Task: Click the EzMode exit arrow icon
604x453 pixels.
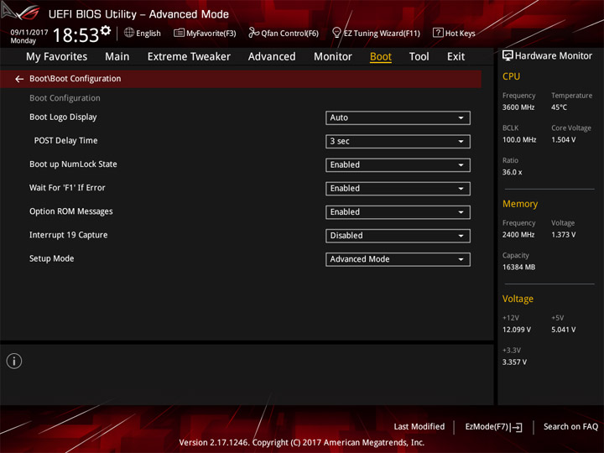Action: (x=517, y=427)
